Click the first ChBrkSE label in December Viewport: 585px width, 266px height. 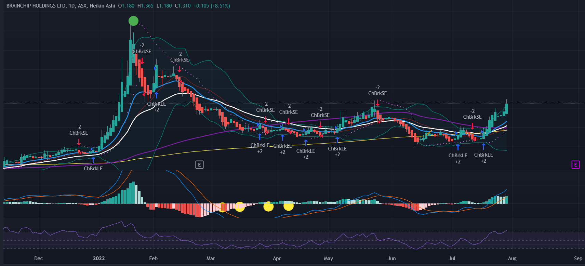79,133
